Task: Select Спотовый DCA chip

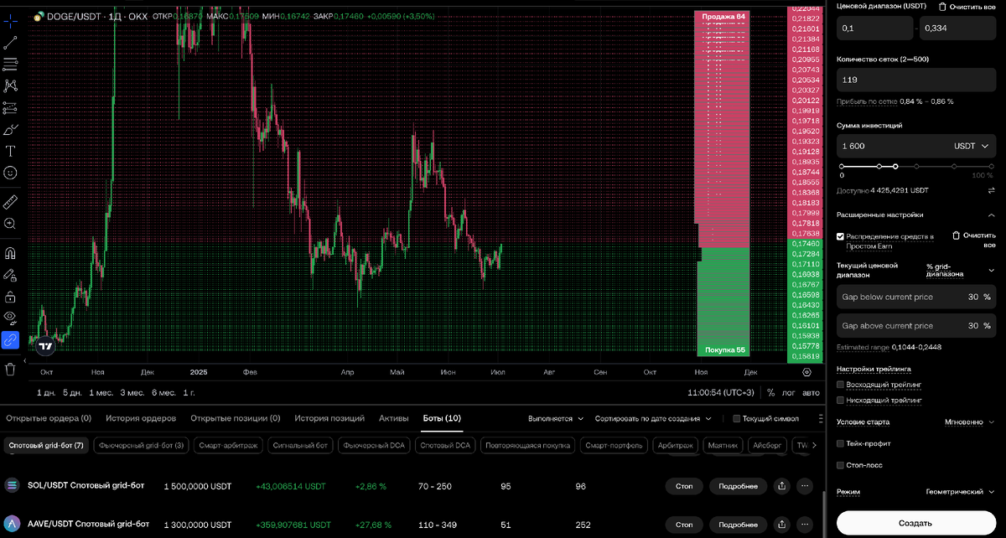Action: (446, 445)
